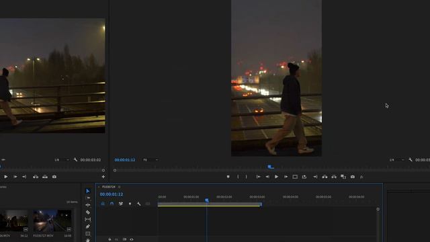Click the Program monitor timecode 00:00:01:12
This screenshot has width=430, height=242.
(x=125, y=160)
